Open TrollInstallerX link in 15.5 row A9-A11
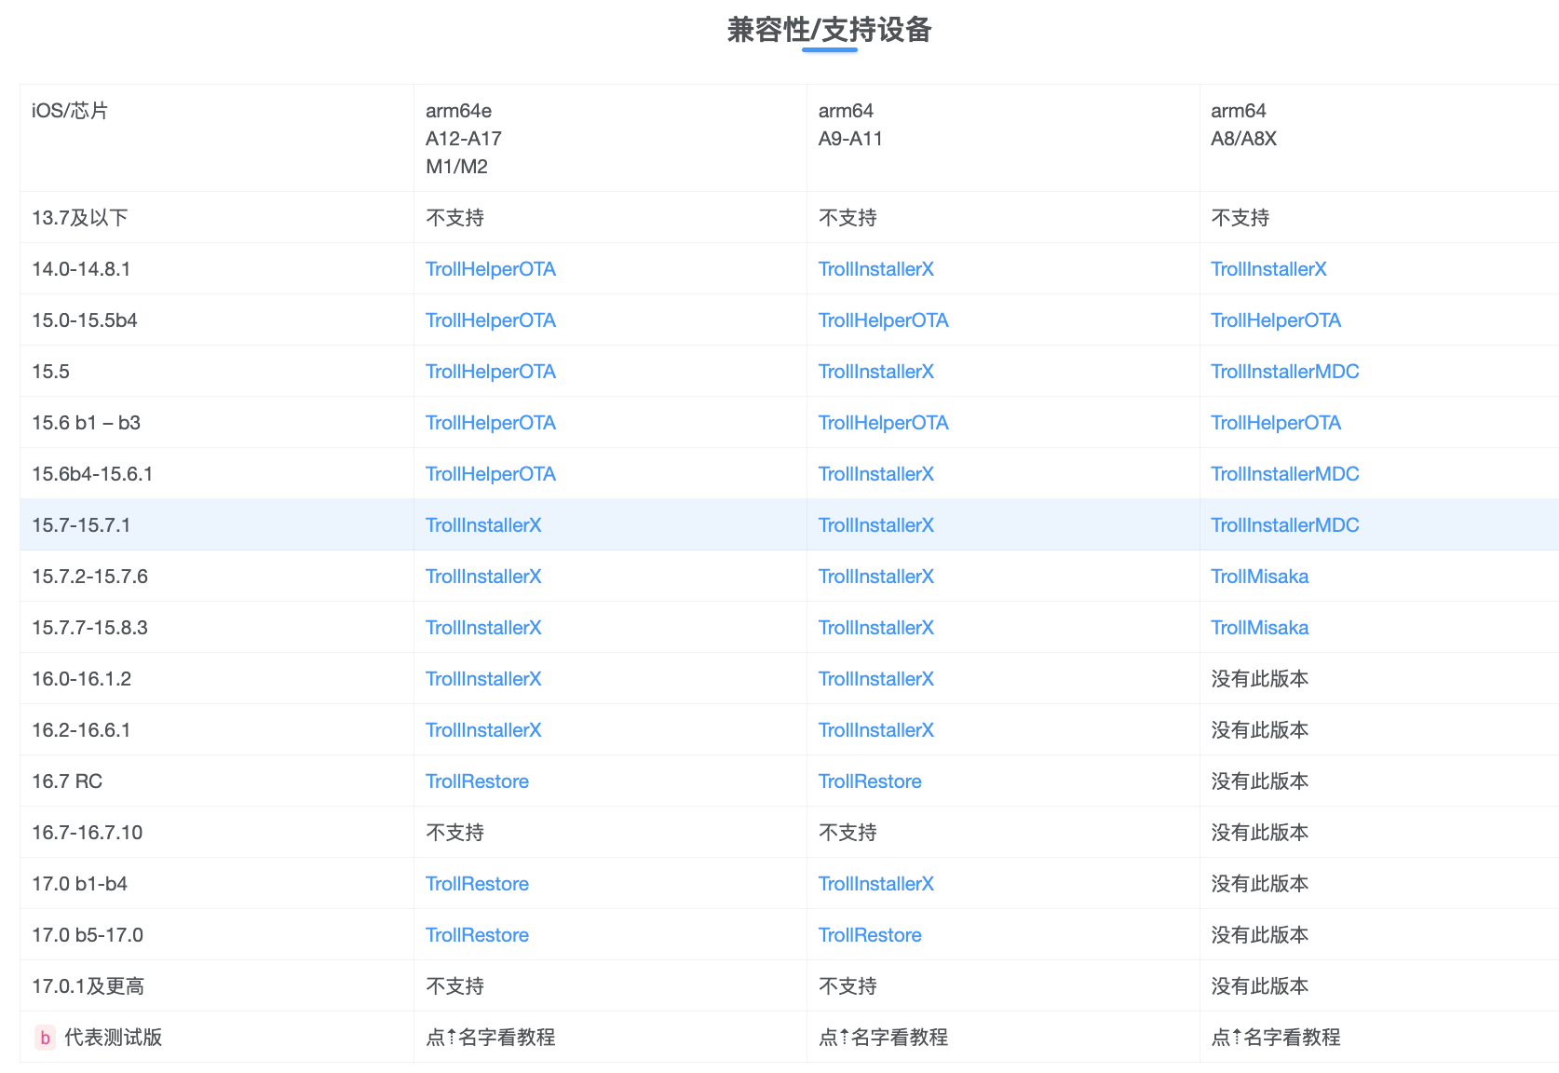Image resolution: width=1559 pixels, height=1073 pixels. (875, 372)
